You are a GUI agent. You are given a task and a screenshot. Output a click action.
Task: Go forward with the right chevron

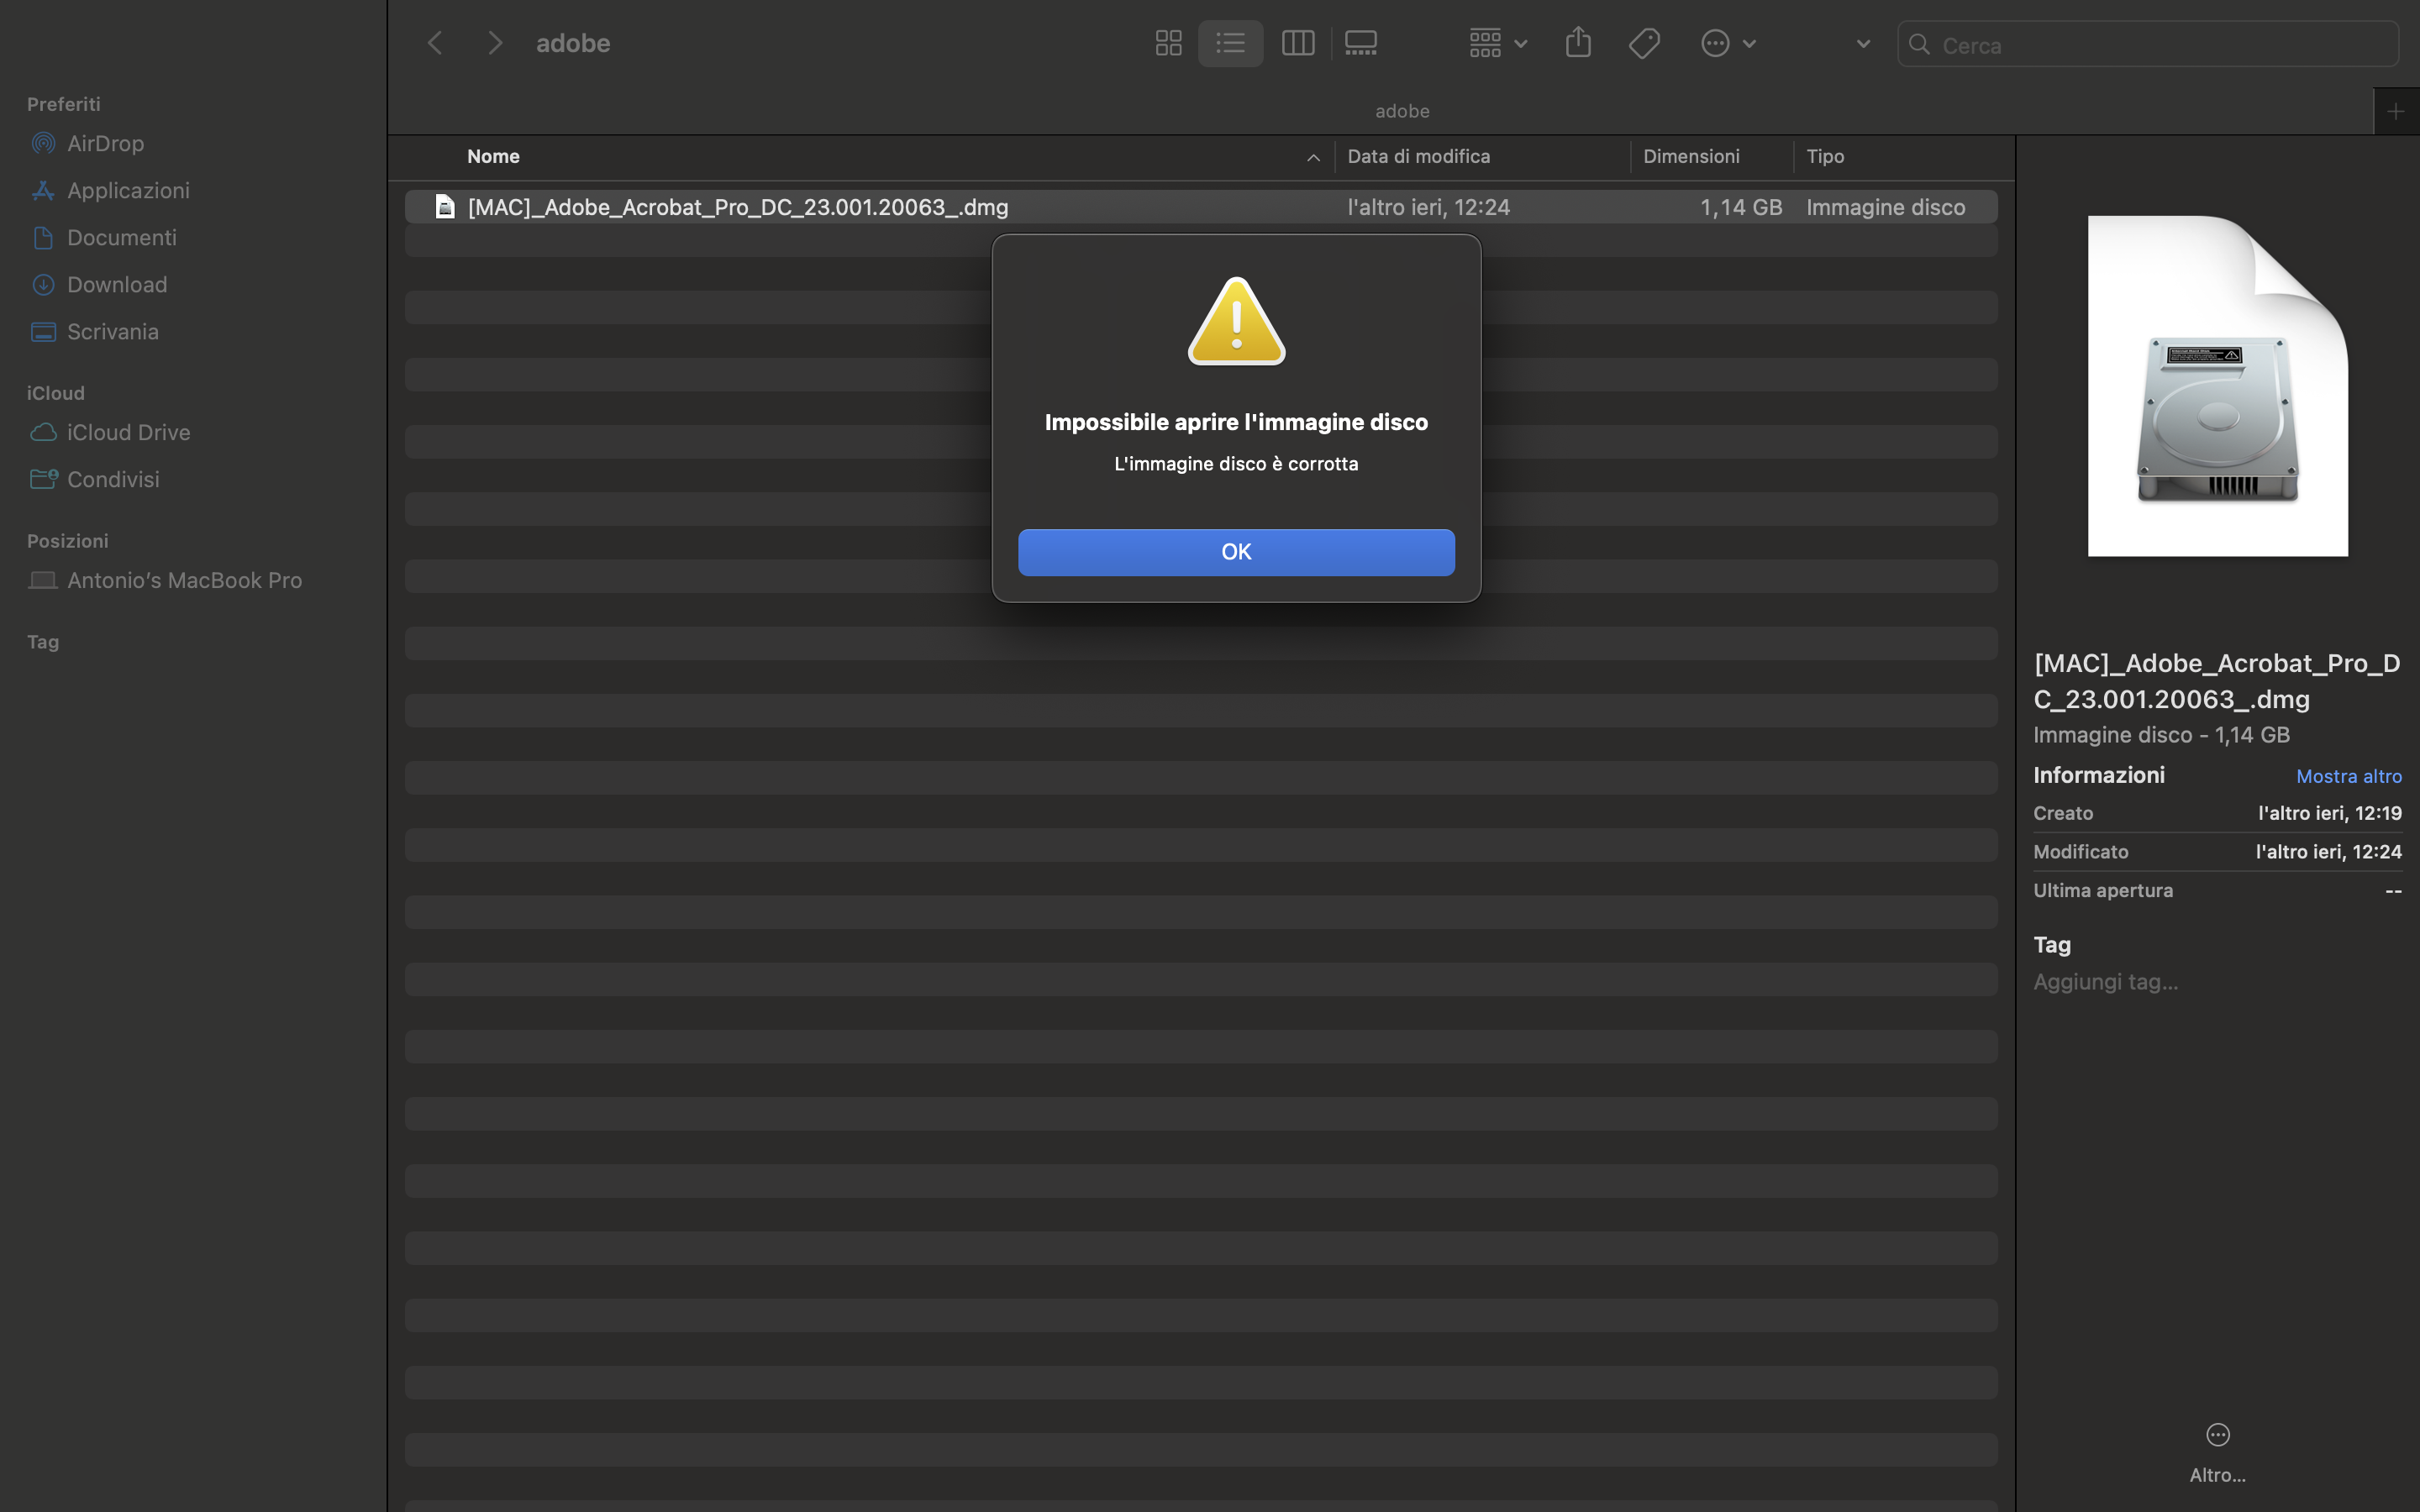coord(495,43)
